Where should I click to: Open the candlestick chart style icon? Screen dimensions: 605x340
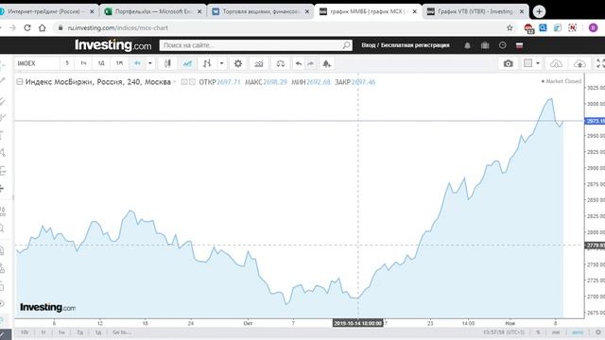(x=167, y=63)
